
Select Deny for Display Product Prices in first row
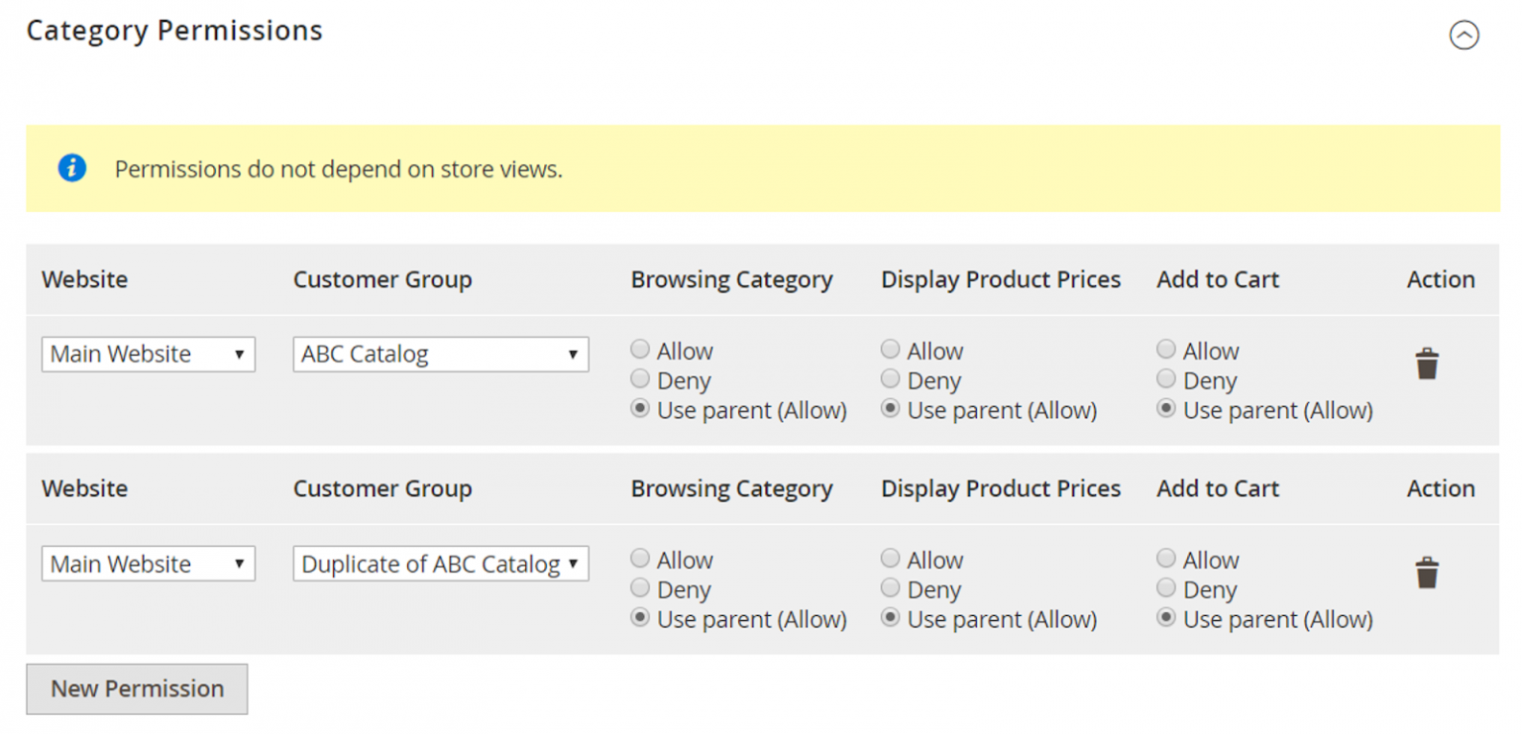pyautogui.click(x=890, y=379)
